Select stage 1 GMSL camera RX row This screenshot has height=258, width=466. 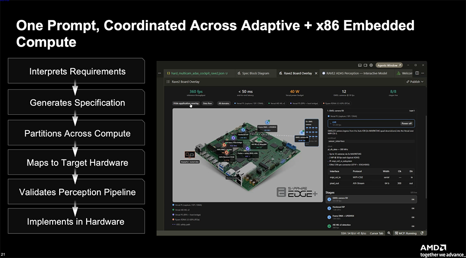(371, 199)
